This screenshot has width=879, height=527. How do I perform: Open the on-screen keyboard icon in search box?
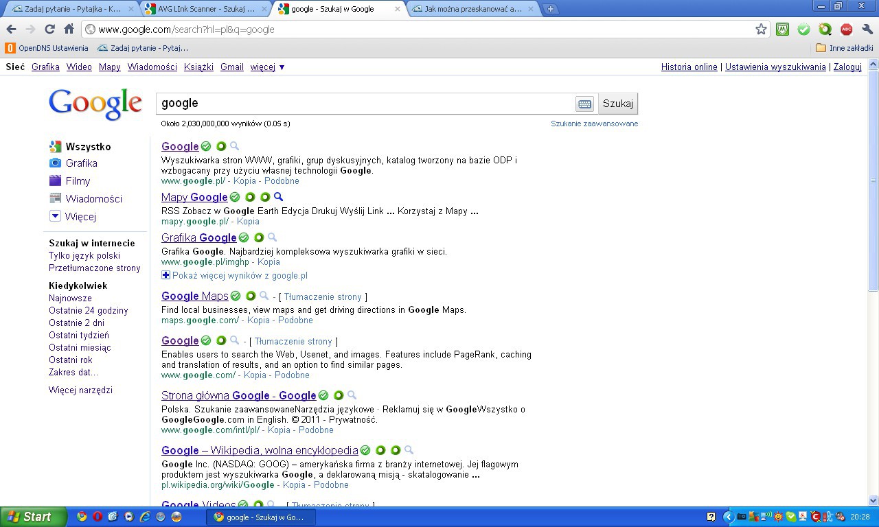(584, 104)
